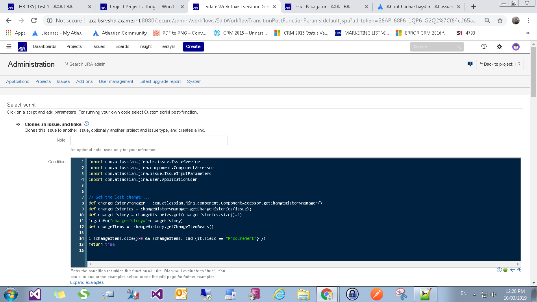The height and width of the screenshot is (302, 537).
Task: Click the AXA logo in the navigation bar
Action: 22,46
